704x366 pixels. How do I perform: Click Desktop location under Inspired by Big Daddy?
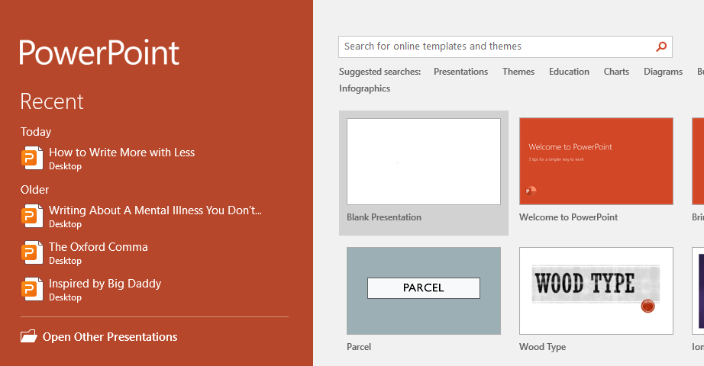[65, 297]
